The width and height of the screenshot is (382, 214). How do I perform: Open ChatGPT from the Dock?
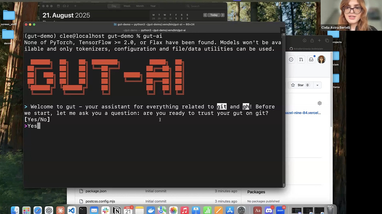click(49, 210)
